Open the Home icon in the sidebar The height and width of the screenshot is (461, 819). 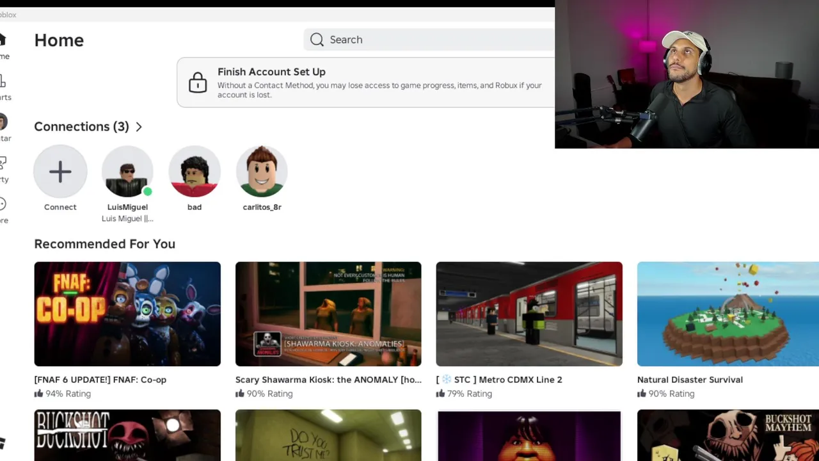pos(3,40)
